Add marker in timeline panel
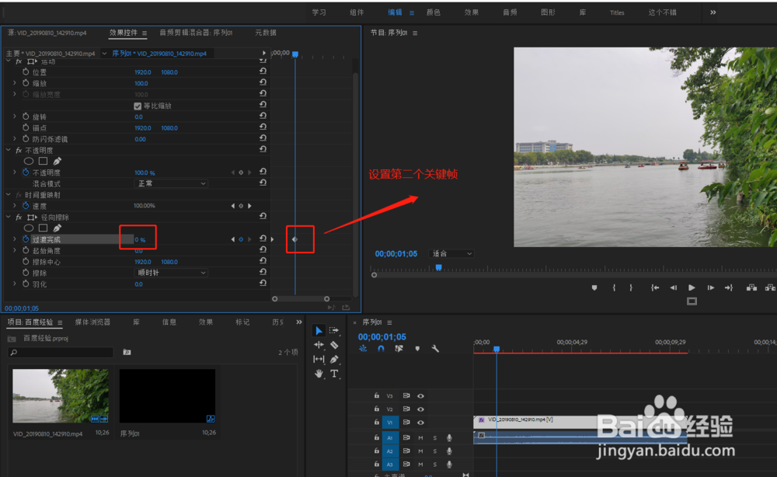Screen dimensions: 777x477 417,349
